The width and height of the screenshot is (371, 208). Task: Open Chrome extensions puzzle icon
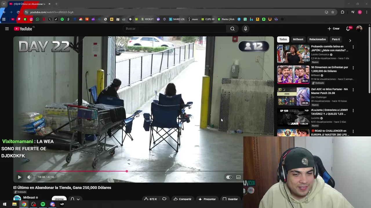pos(342,12)
